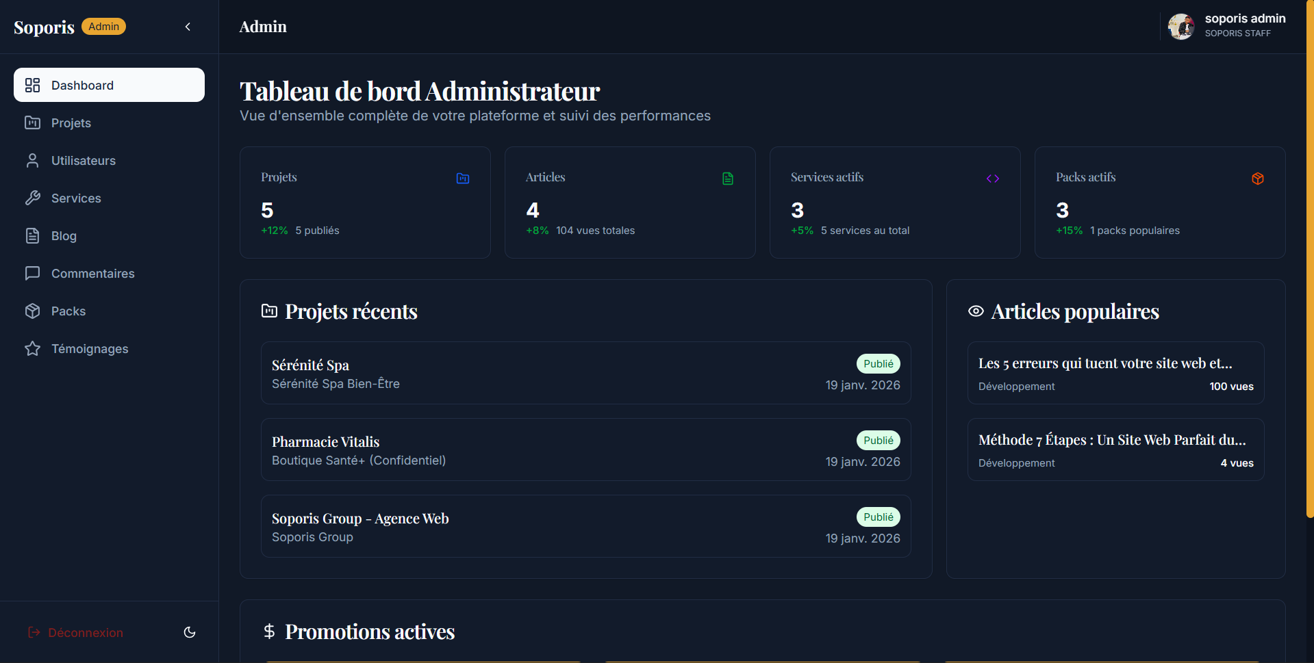Go to the Utilisateurs page
1314x663 pixels.
[x=83, y=161]
